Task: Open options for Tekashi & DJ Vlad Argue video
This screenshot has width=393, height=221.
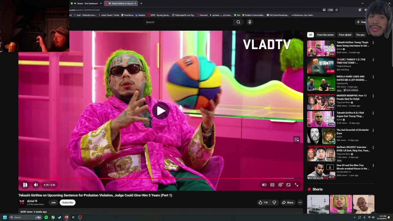Action: (373, 113)
